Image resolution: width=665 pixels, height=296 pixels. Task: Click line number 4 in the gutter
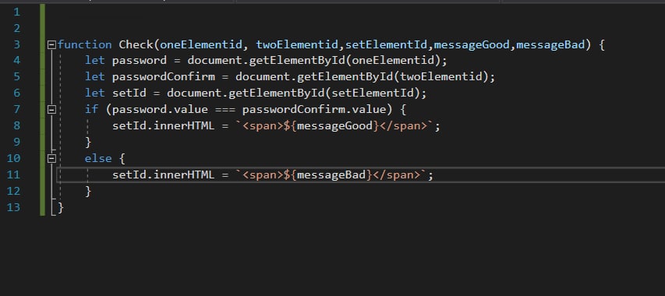17,61
